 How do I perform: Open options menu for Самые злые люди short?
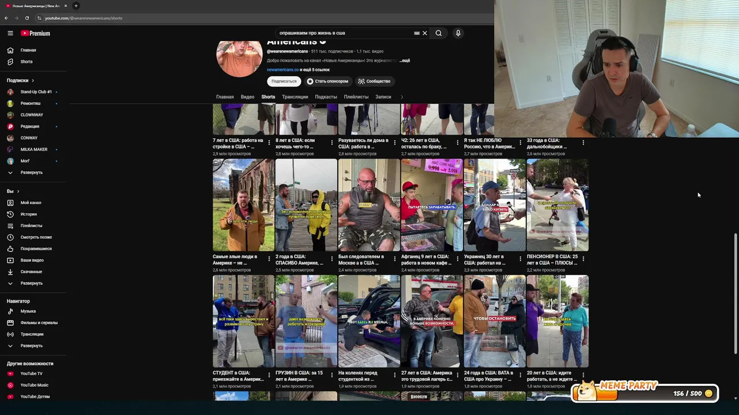pos(269,259)
